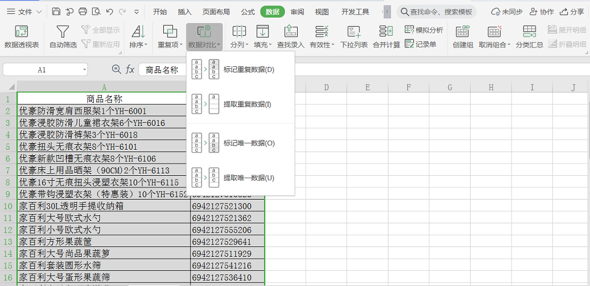Switch to the 审阅 tab
Screen dimensions: 590x286
[297, 12]
